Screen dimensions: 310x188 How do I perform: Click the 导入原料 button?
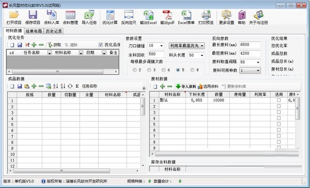click(185, 87)
